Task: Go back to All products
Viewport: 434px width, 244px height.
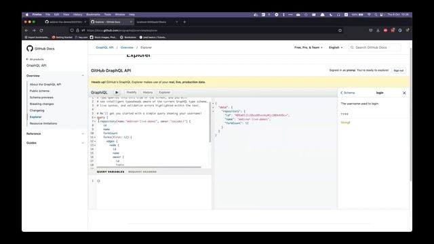Action: (x=35, y=59)
